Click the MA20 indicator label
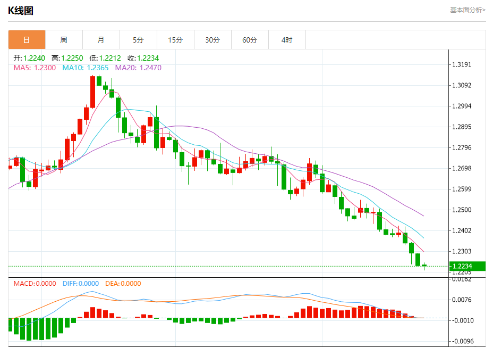The width and height of the screenshot is (493, 347). pyautogui.click(x=138, y=68)
